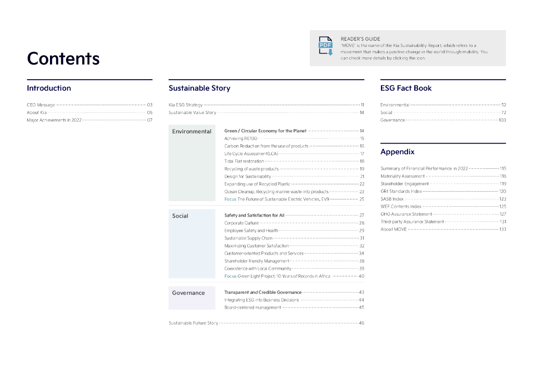Open Recycling of waste products
Viewport: 533px width, 377px height.
click(x=294, y=169)
